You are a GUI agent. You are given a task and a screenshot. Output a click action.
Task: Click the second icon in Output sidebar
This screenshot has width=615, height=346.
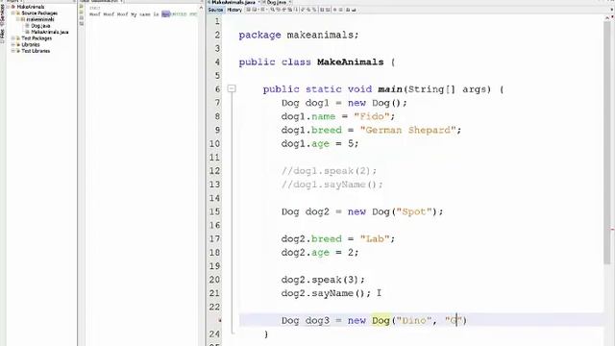click(81, 12)
